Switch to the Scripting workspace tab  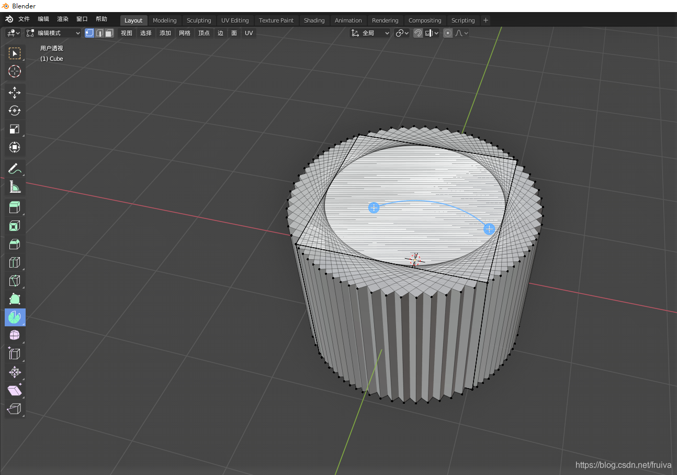tap(463, 20)
